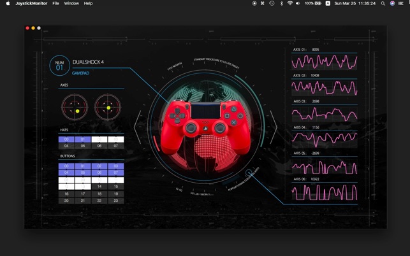Click the Time Machine menu bar icon
The width and height of the screenshot is (410, 256).
click(x=272, y=3)
